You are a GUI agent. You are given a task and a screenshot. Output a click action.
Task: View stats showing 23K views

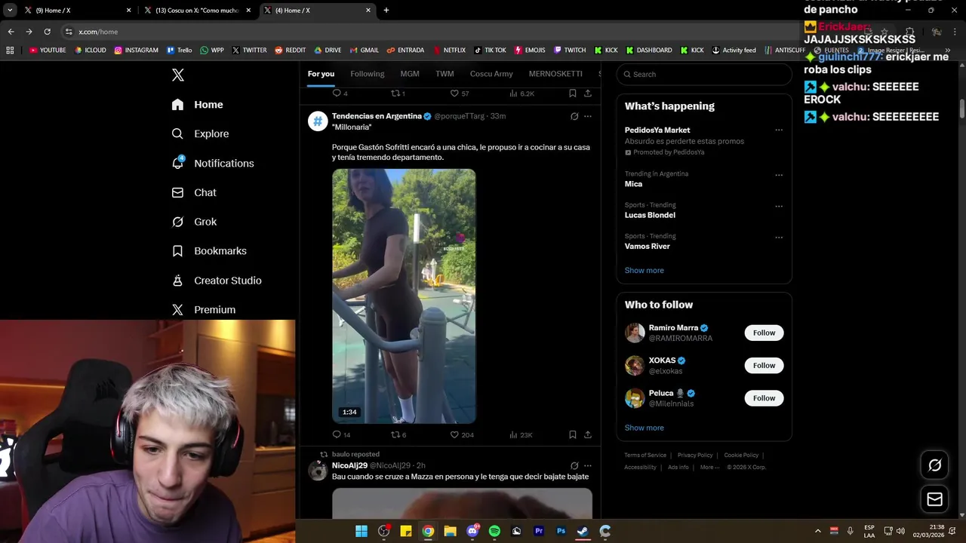point(521,434)
